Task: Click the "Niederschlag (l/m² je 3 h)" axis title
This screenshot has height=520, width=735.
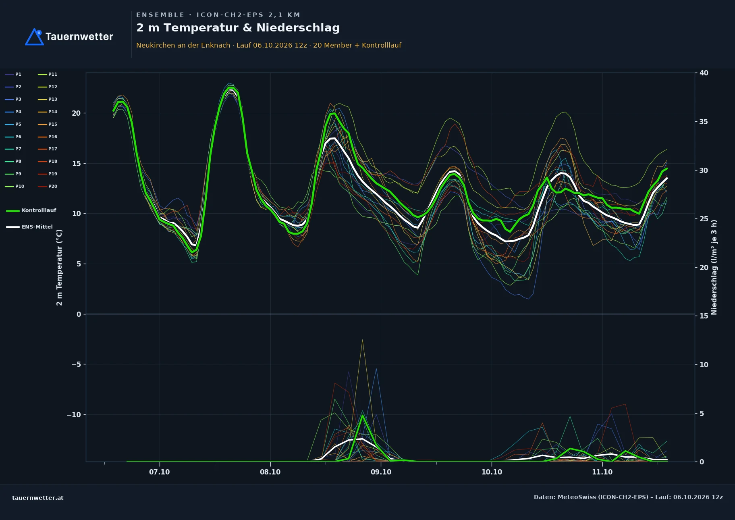Action: click(x=714, y=267)
